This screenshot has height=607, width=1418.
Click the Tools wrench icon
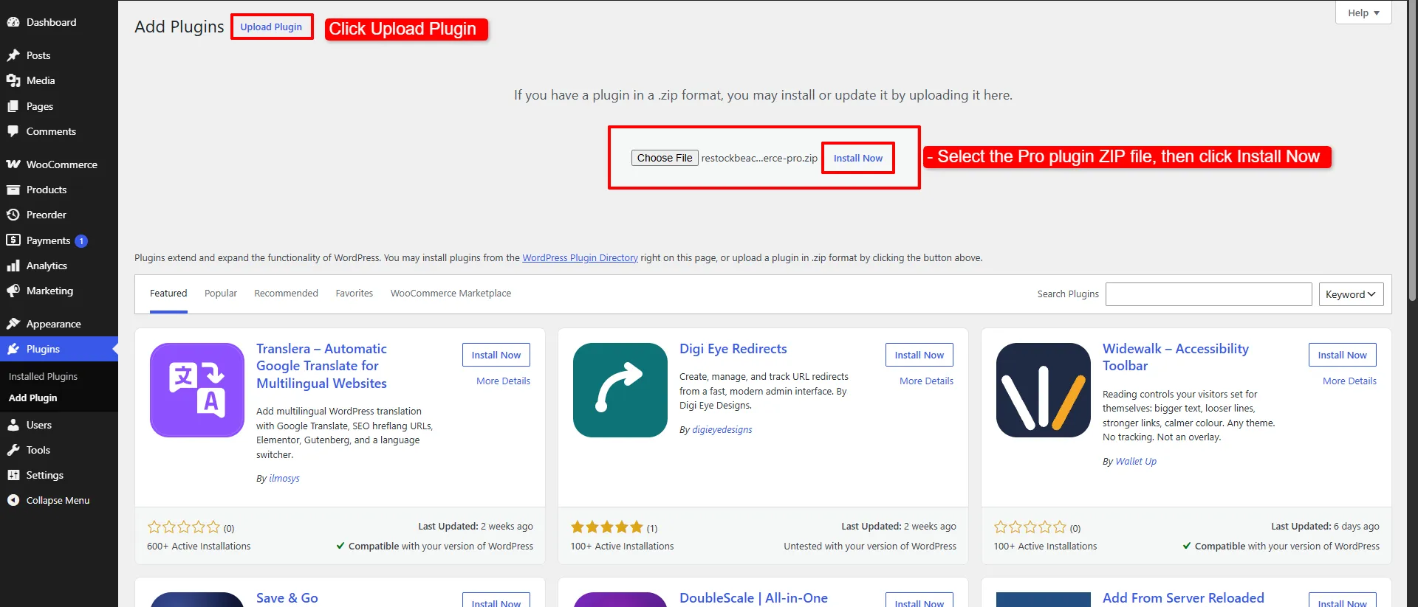click(x=13, y=450)
